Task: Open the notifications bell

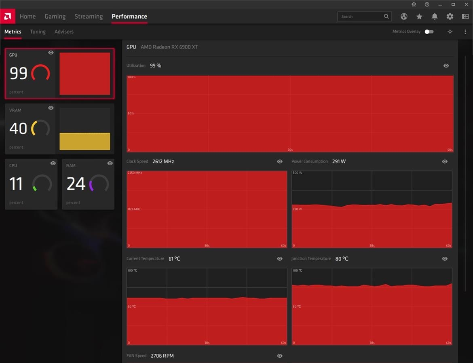Action: [435, 17]
